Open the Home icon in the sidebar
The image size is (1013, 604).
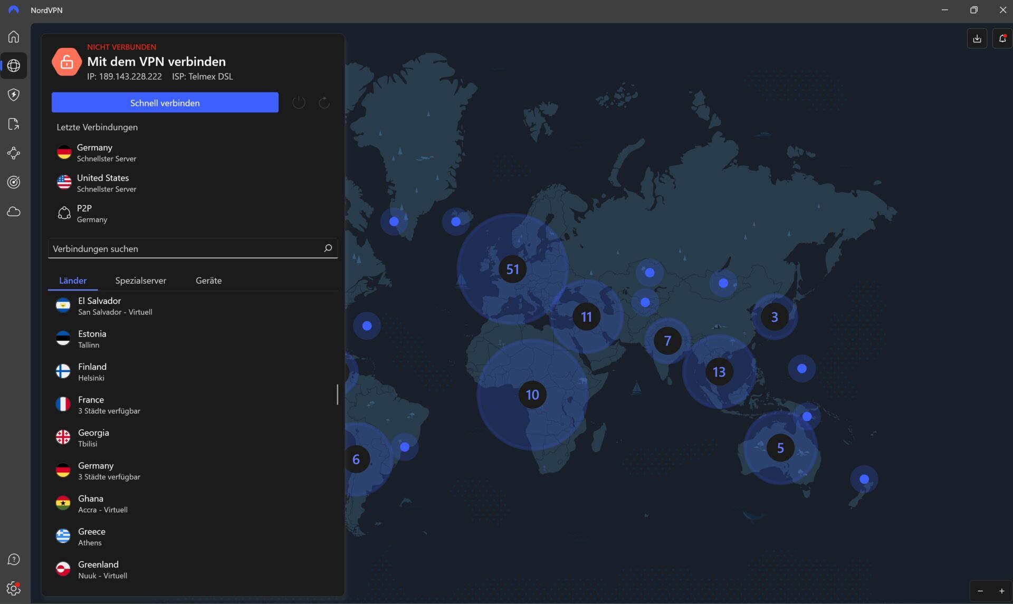[x=14, y=36]
